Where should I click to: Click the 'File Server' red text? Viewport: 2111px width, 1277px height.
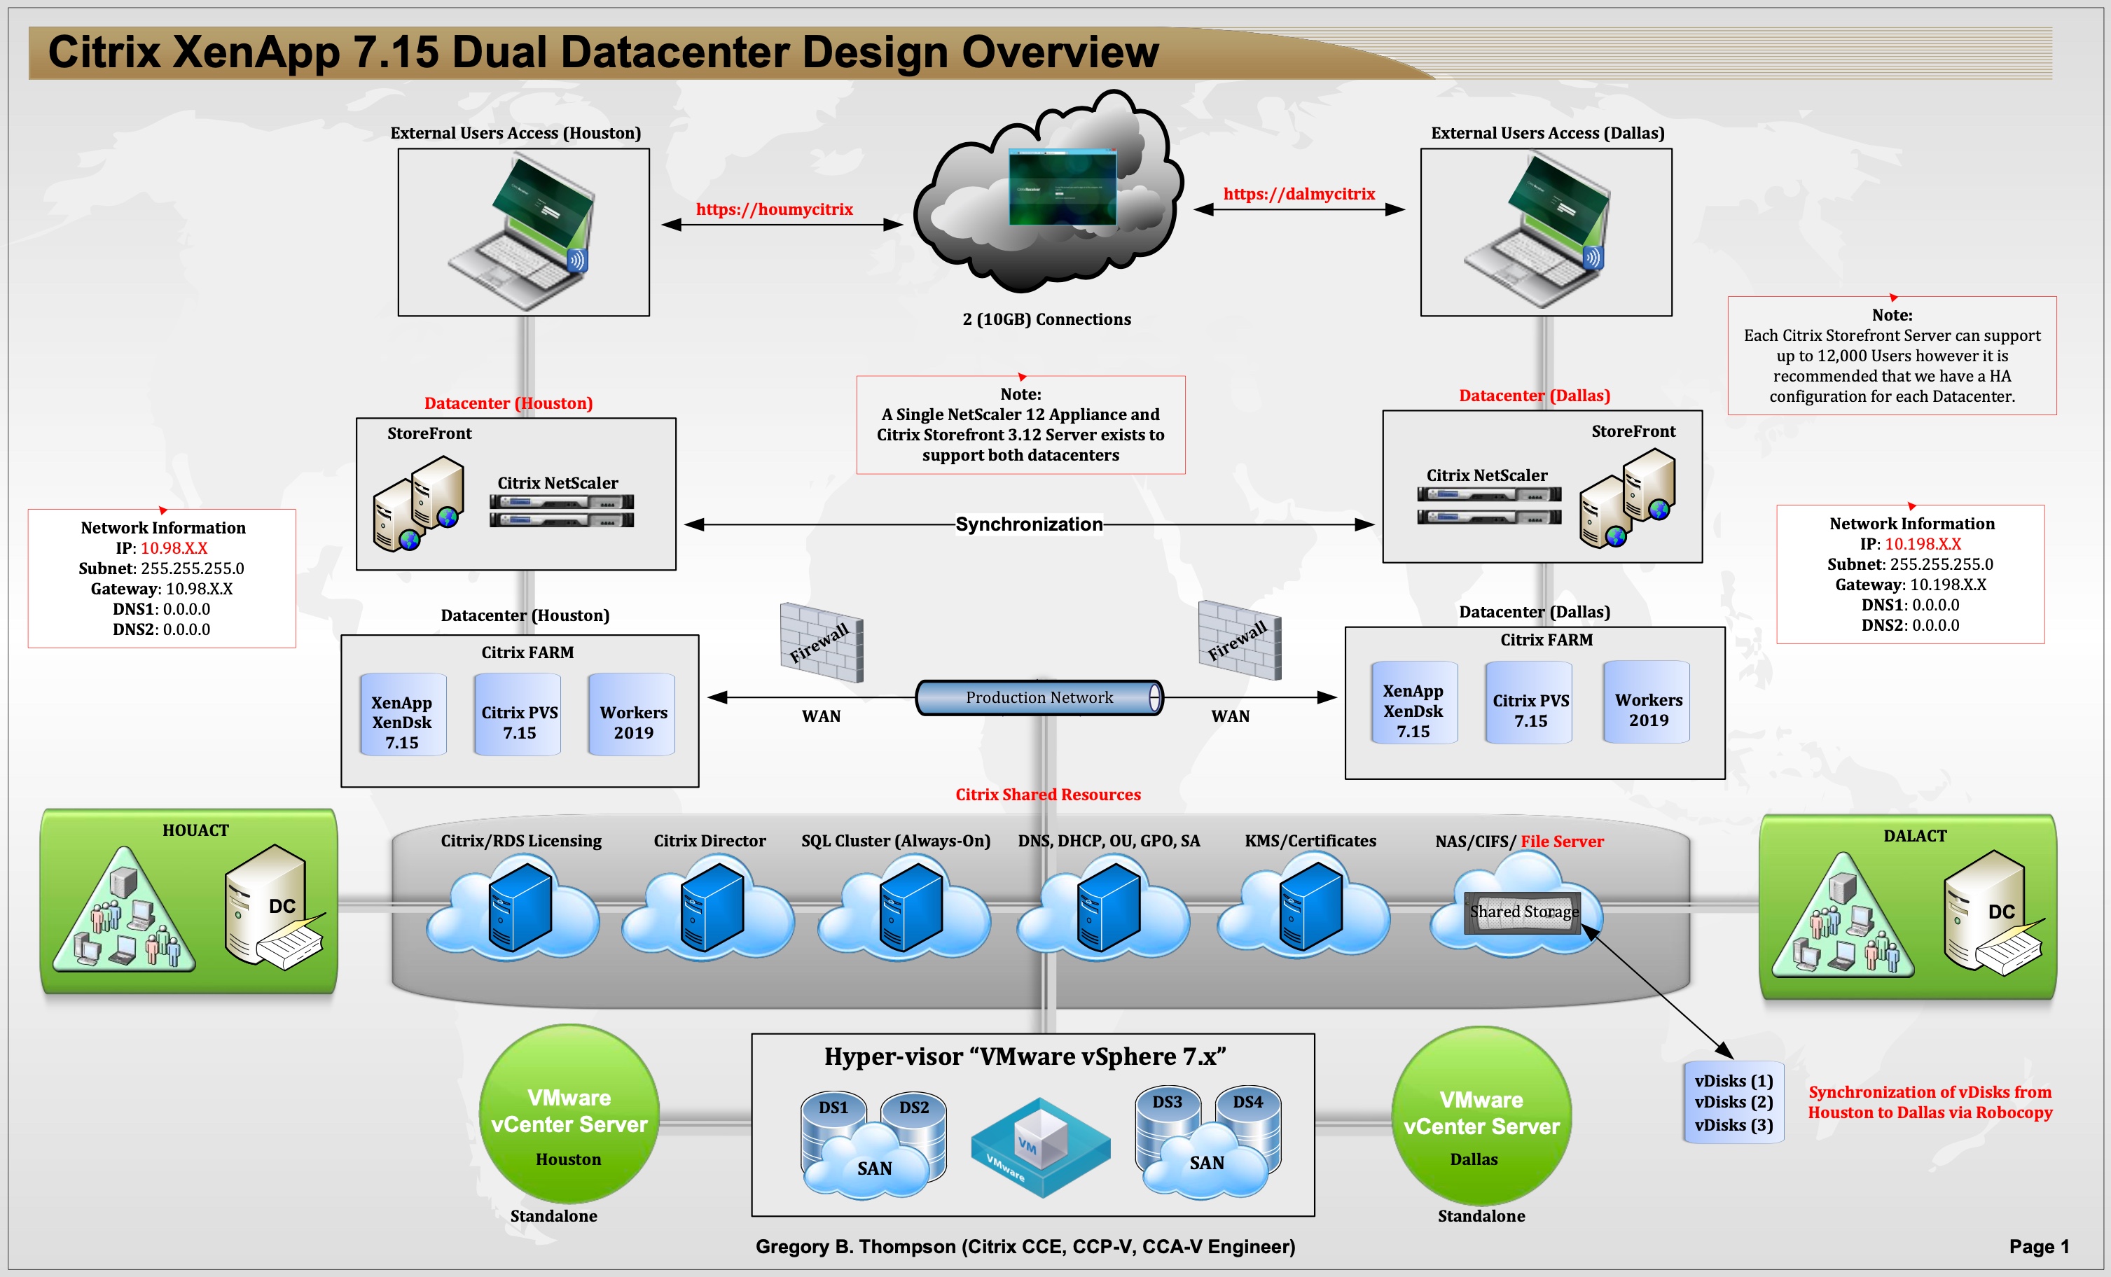(x=1562, y=841)
